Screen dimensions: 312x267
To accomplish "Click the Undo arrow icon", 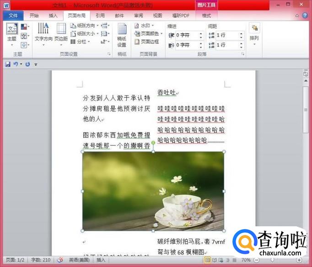I will tap(16, 64).
